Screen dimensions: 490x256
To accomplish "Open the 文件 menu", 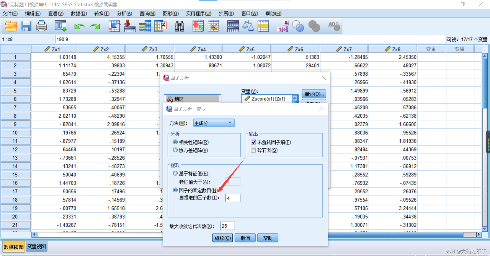I will 10,13.
